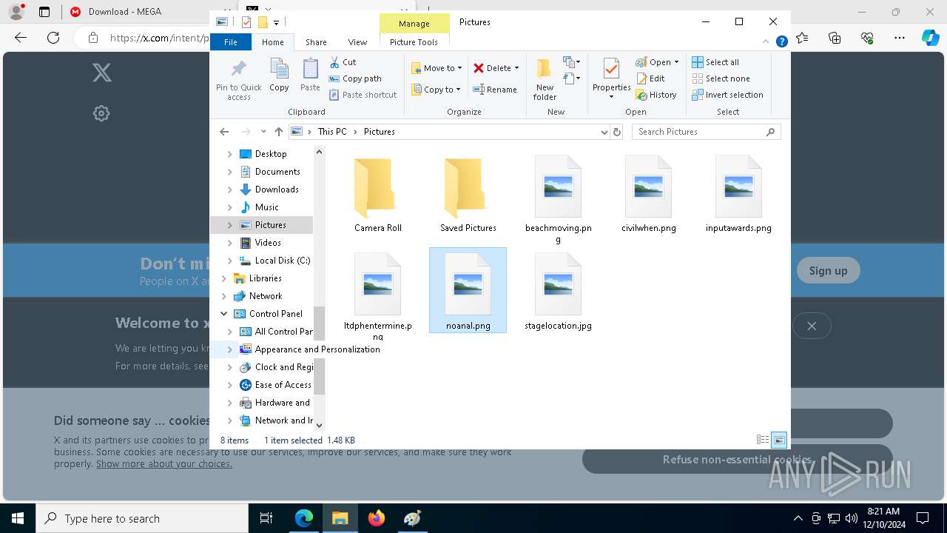
Task: Open Task View on taskbar
Action: pos(266,518)
